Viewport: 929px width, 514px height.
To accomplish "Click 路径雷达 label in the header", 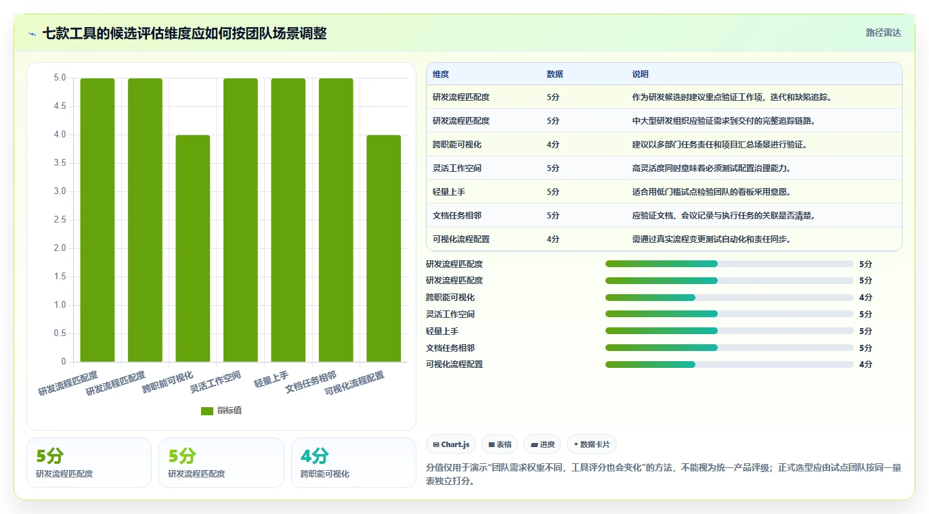I will 884,32.
